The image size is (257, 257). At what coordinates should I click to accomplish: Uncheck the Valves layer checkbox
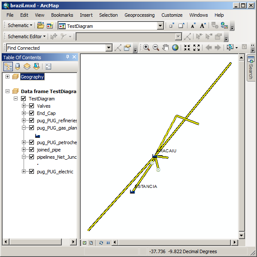click(31, 106)
